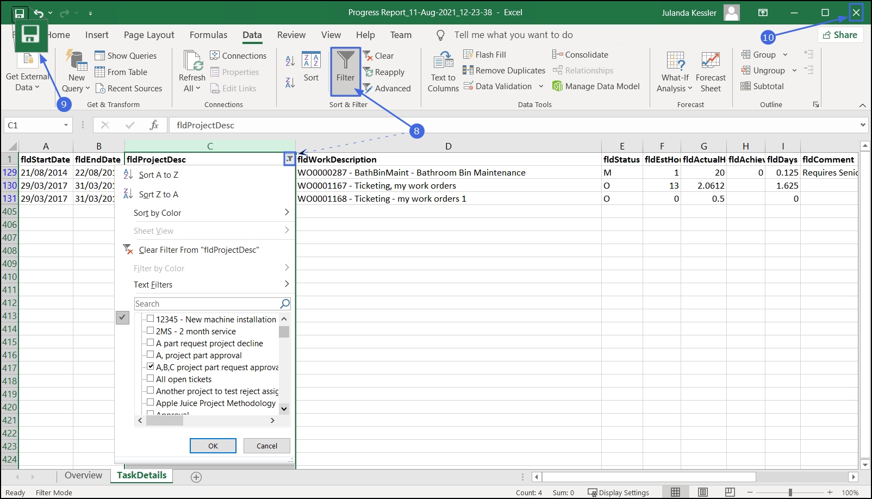
Task: Add a new sheet with plus icon
Action: (196, 477)
